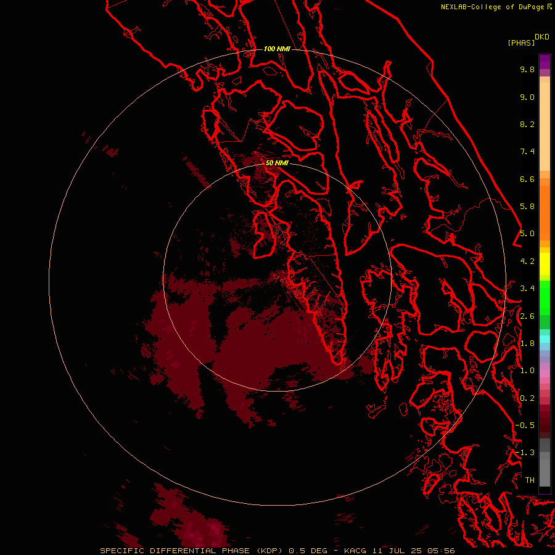Image resolution: width=555 pixels, height=555 pixels.
Task: Click the KACG radar site identifier
Action: [x=355, y=551]
